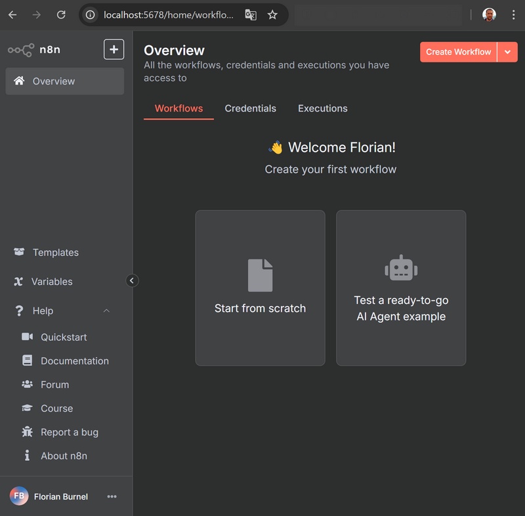525x516 pixels.
Task: Open a new workflow with the plus icon
Action: [114, 49]
